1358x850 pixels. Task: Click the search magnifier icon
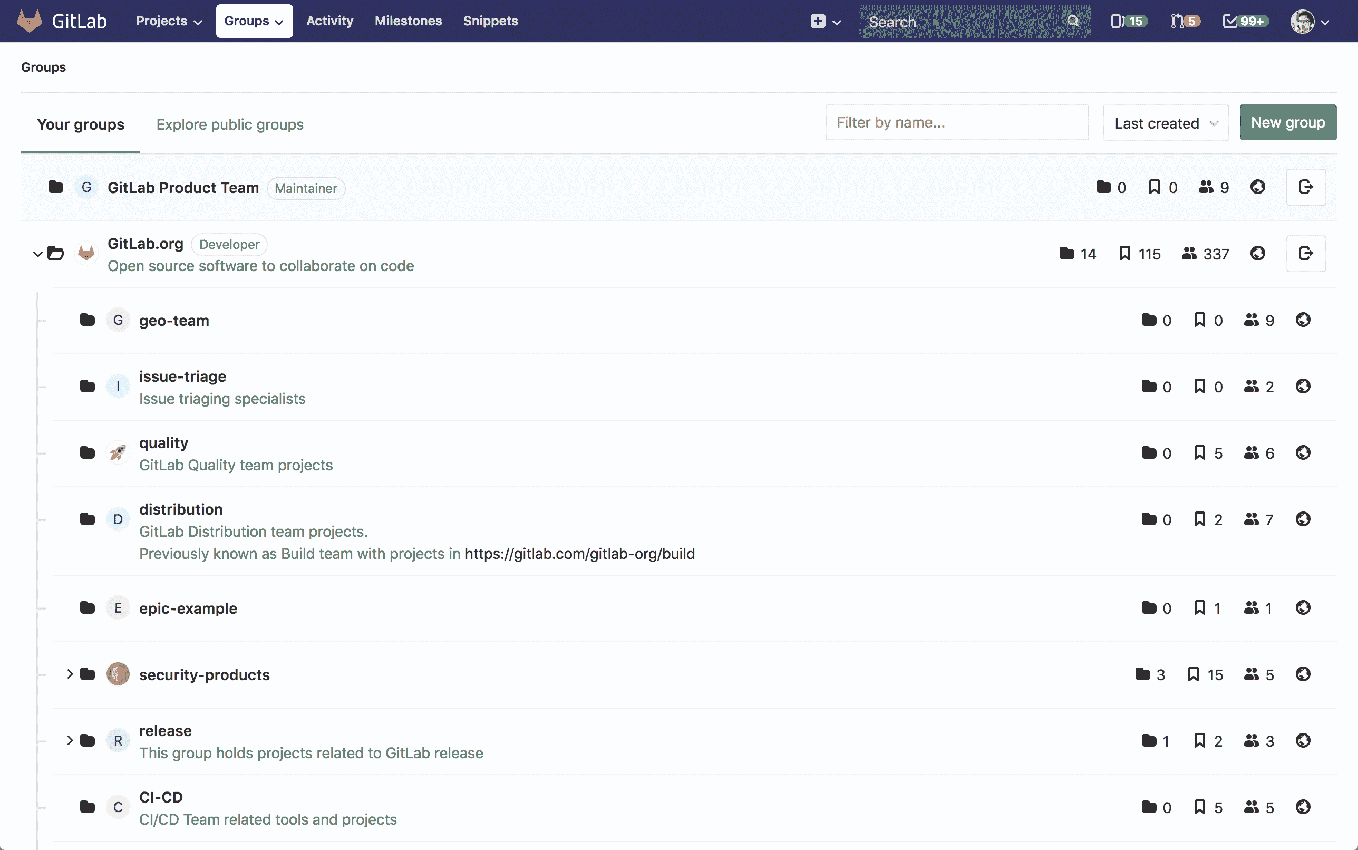(1072, 21)
